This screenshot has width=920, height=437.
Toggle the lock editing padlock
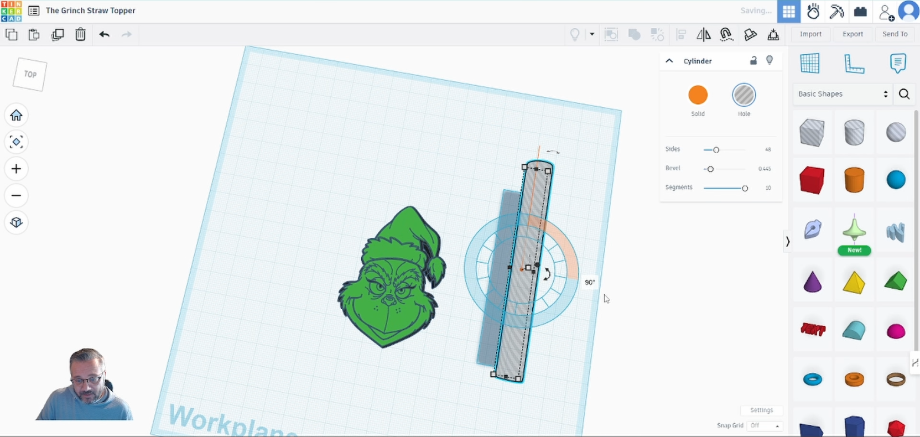[x=753, y=61]
